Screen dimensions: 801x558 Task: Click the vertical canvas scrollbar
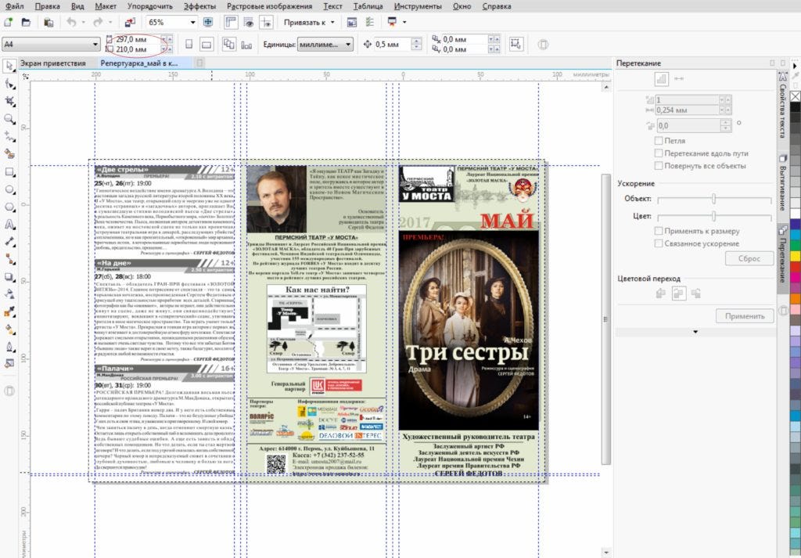tap(606, 319)
